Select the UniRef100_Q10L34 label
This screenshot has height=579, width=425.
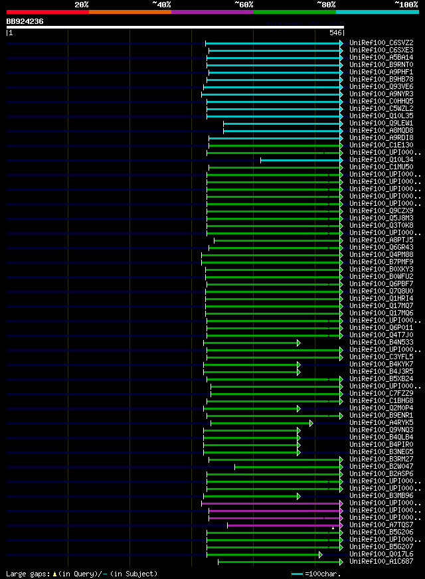pos(381,159)
